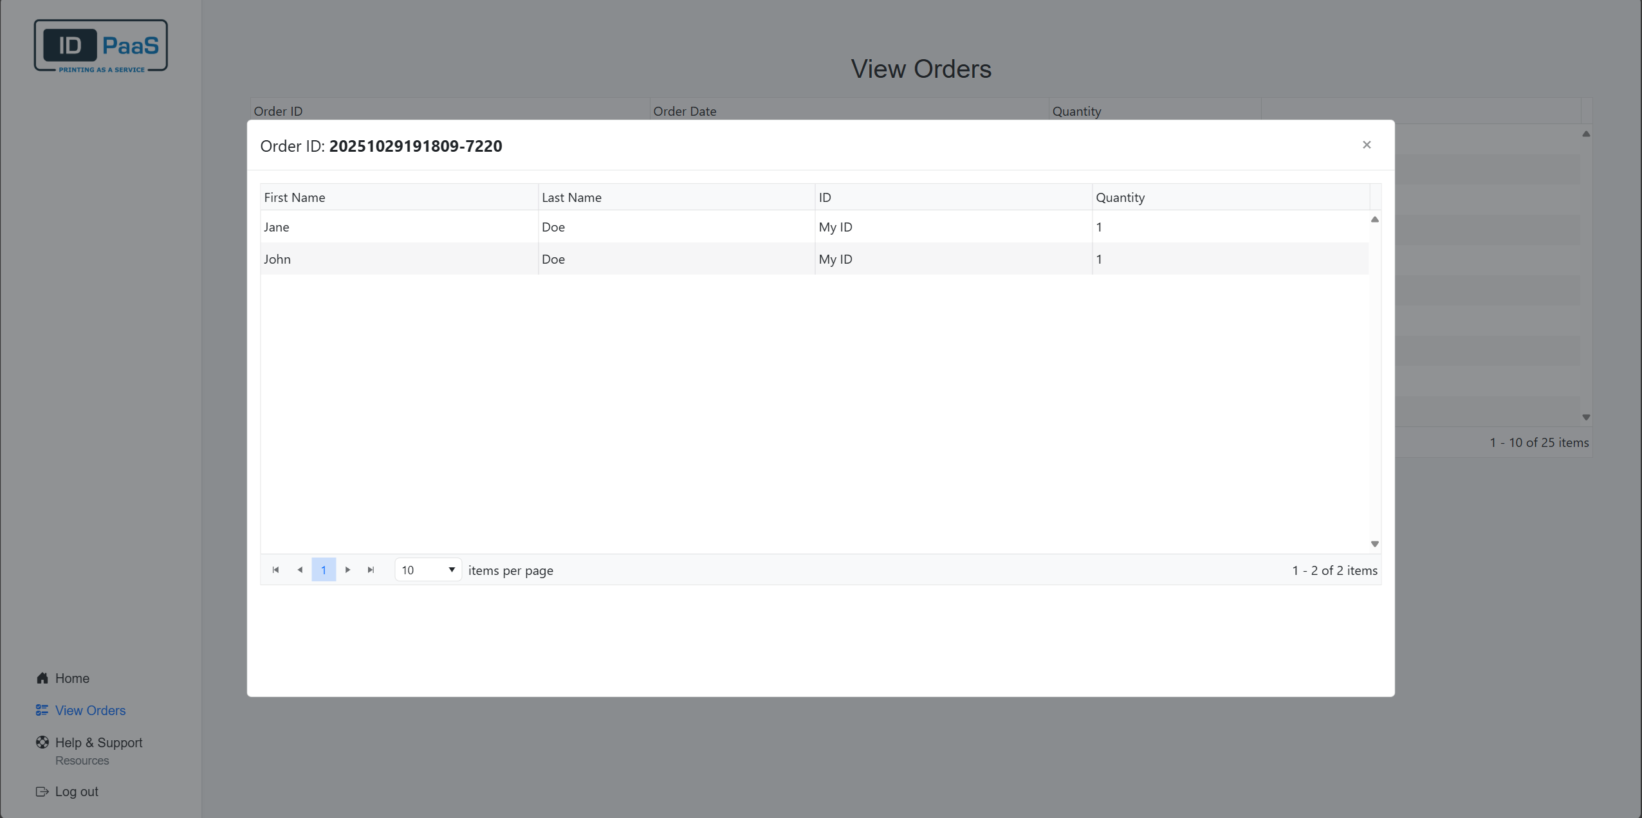Advance using the next page arrow
Image resolution: width=1642 pixels, height=818 pixels.
point(347,570)
